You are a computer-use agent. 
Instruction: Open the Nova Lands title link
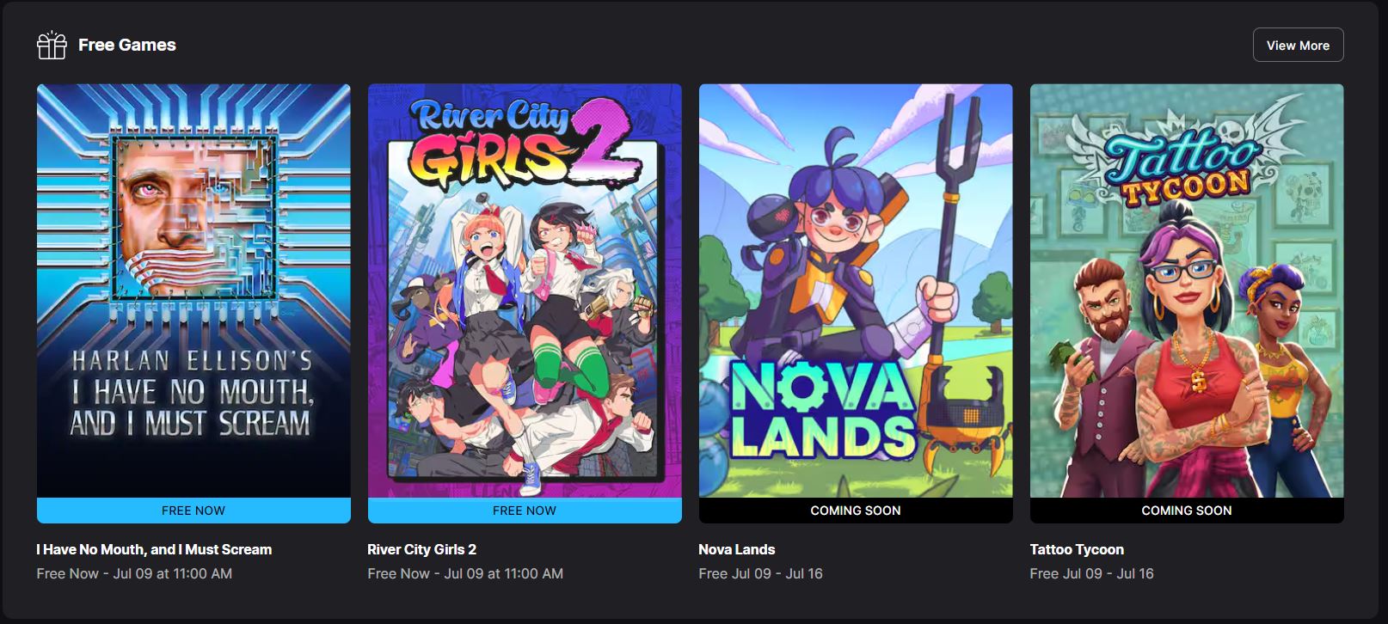737,549
